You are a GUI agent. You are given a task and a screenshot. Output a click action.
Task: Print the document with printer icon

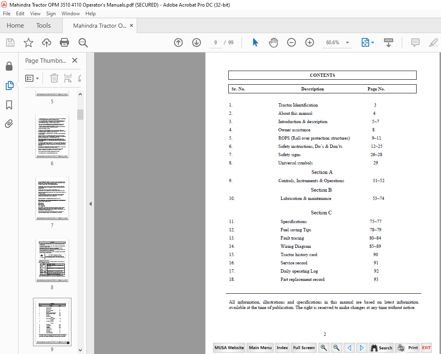(64, 43)
